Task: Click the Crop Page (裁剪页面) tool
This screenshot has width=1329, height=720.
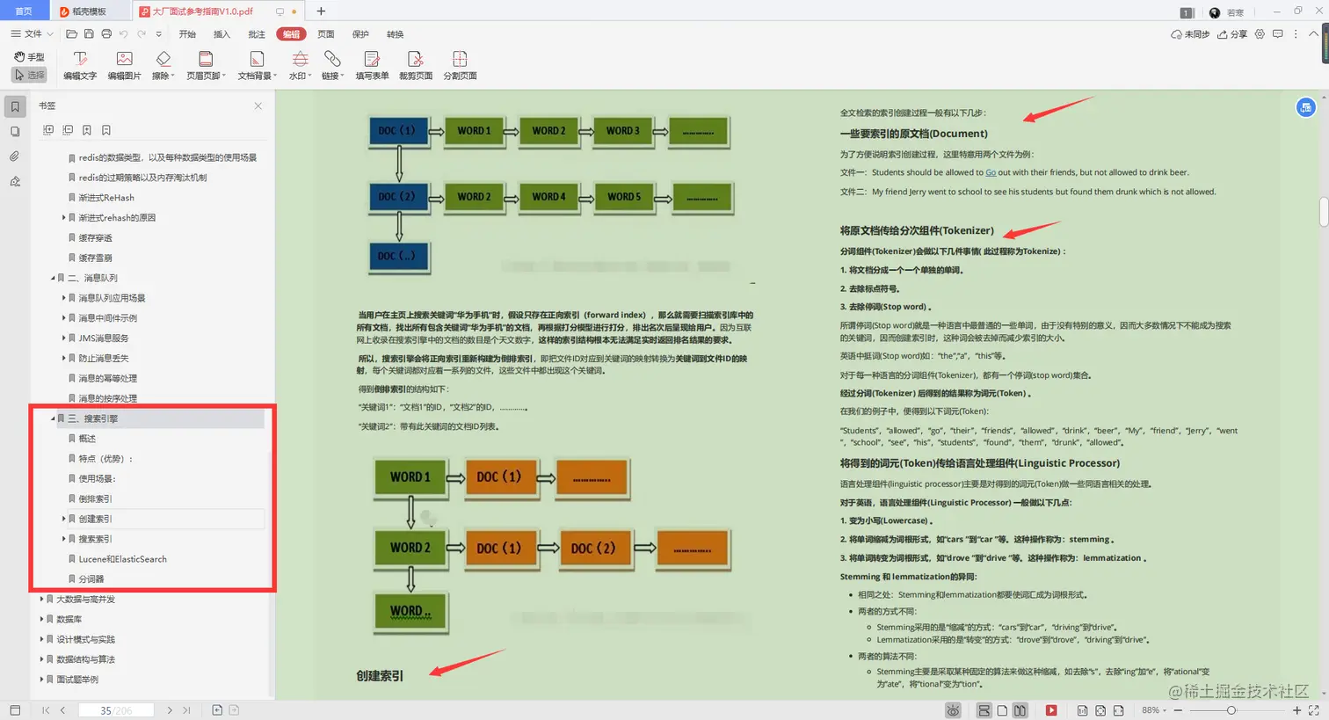Action: click(416, 65)
